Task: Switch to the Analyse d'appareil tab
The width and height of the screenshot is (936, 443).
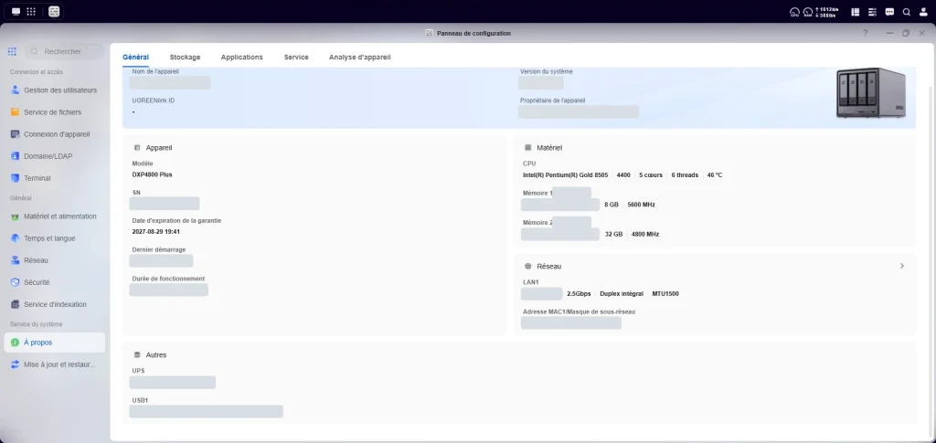Action: coord(360,58)
